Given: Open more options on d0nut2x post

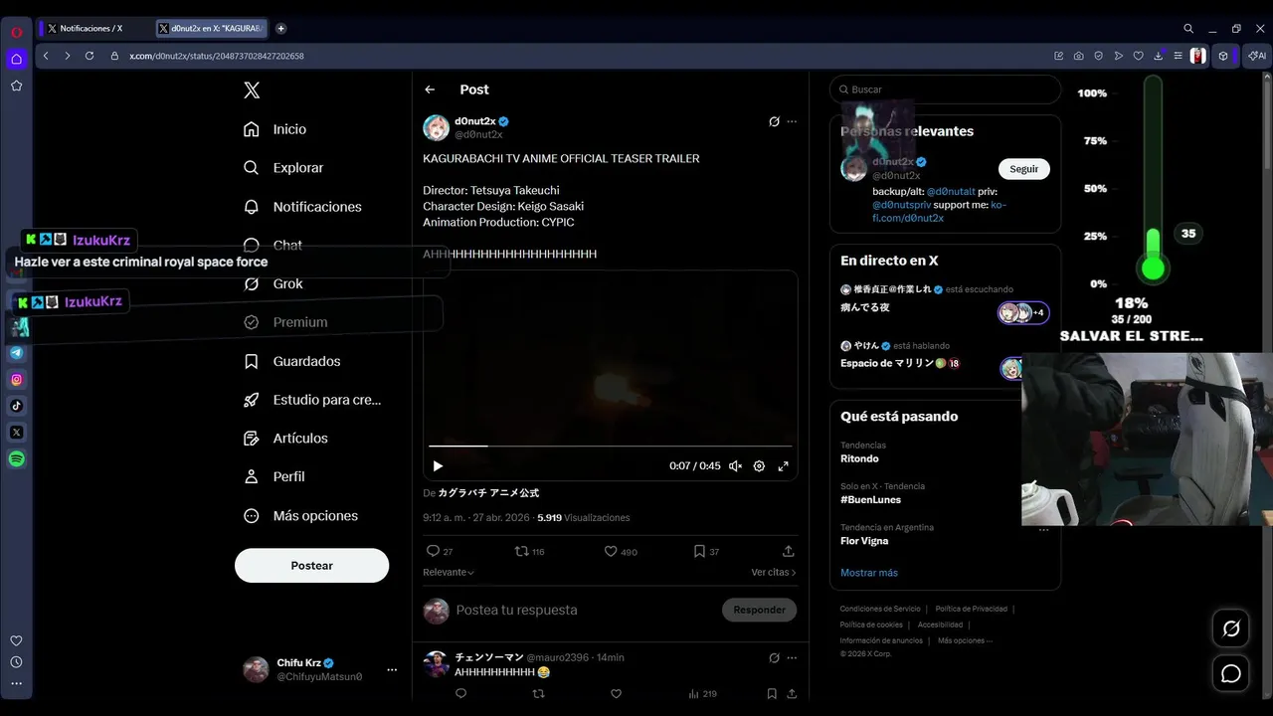Looking at the screenshot, I should (792, 121).
